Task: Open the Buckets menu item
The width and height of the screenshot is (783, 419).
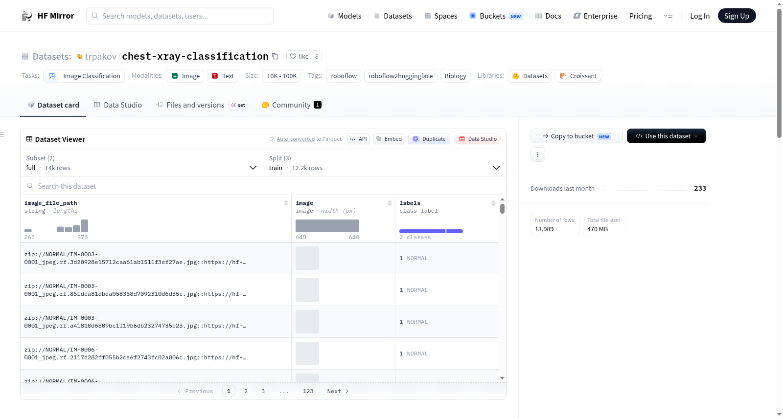Action: [496, 16]
